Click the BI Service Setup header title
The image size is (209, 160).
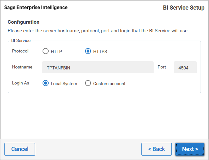tap(183, 8)
